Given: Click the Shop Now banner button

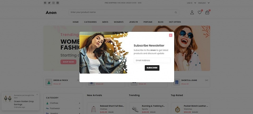Looking at the screenshot, I should [x=69, y=62].
